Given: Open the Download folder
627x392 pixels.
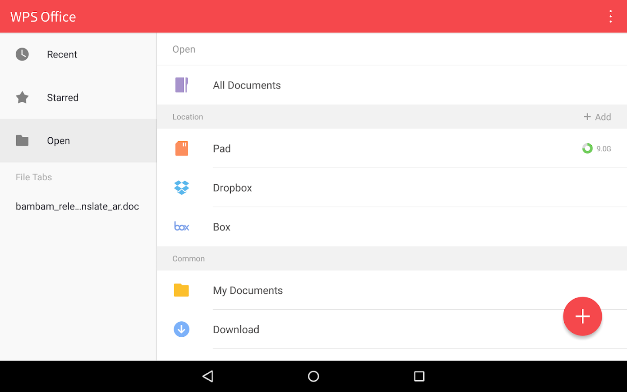Looking at the screenshot, I should pyautogui.click(x=392, y=329).
